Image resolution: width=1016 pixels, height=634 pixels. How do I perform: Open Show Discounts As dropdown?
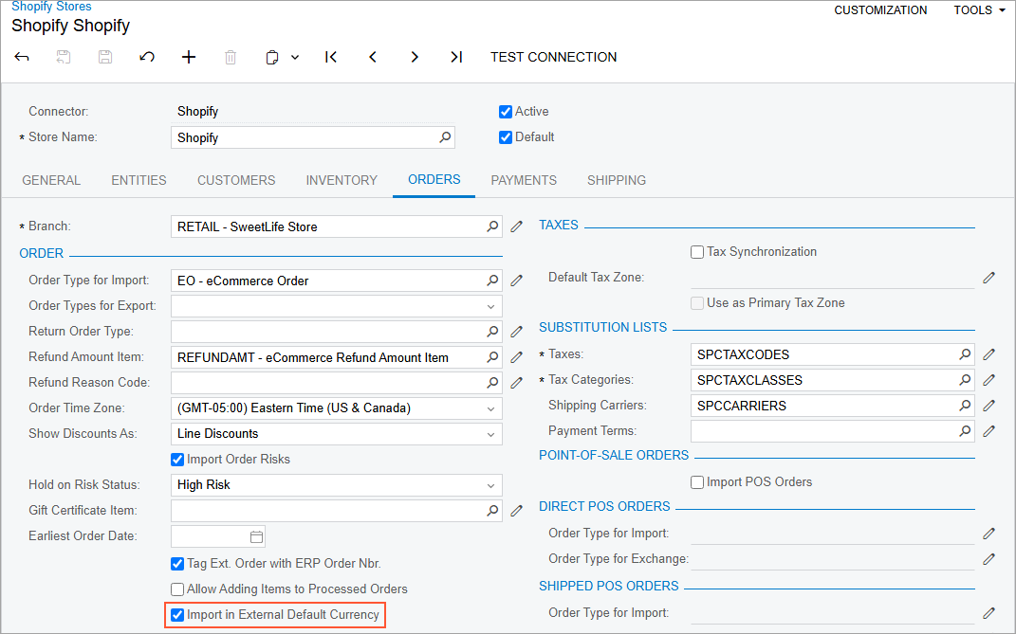490,434
